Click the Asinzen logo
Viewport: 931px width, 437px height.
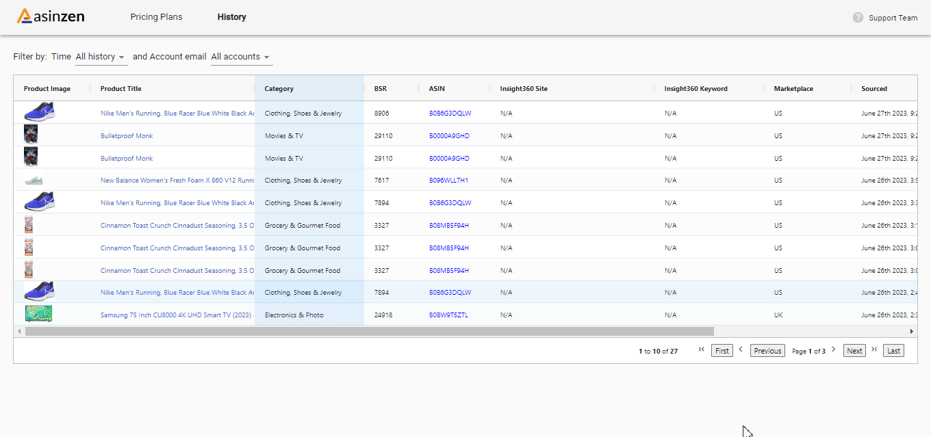(51, 16)
